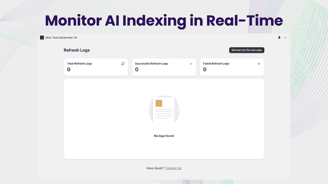Open the three-dot more options menu
Viewport: 328px width, 184px height.
pyautogui.click(x=285, y=38)
